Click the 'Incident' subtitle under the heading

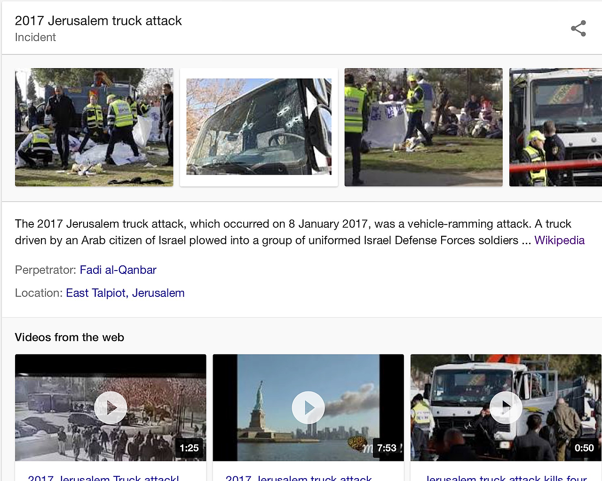[35, 37]
